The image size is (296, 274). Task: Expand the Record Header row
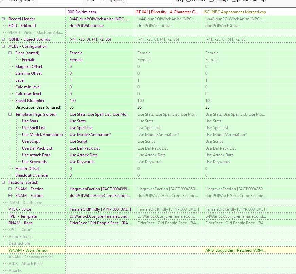tap(3, 19)
